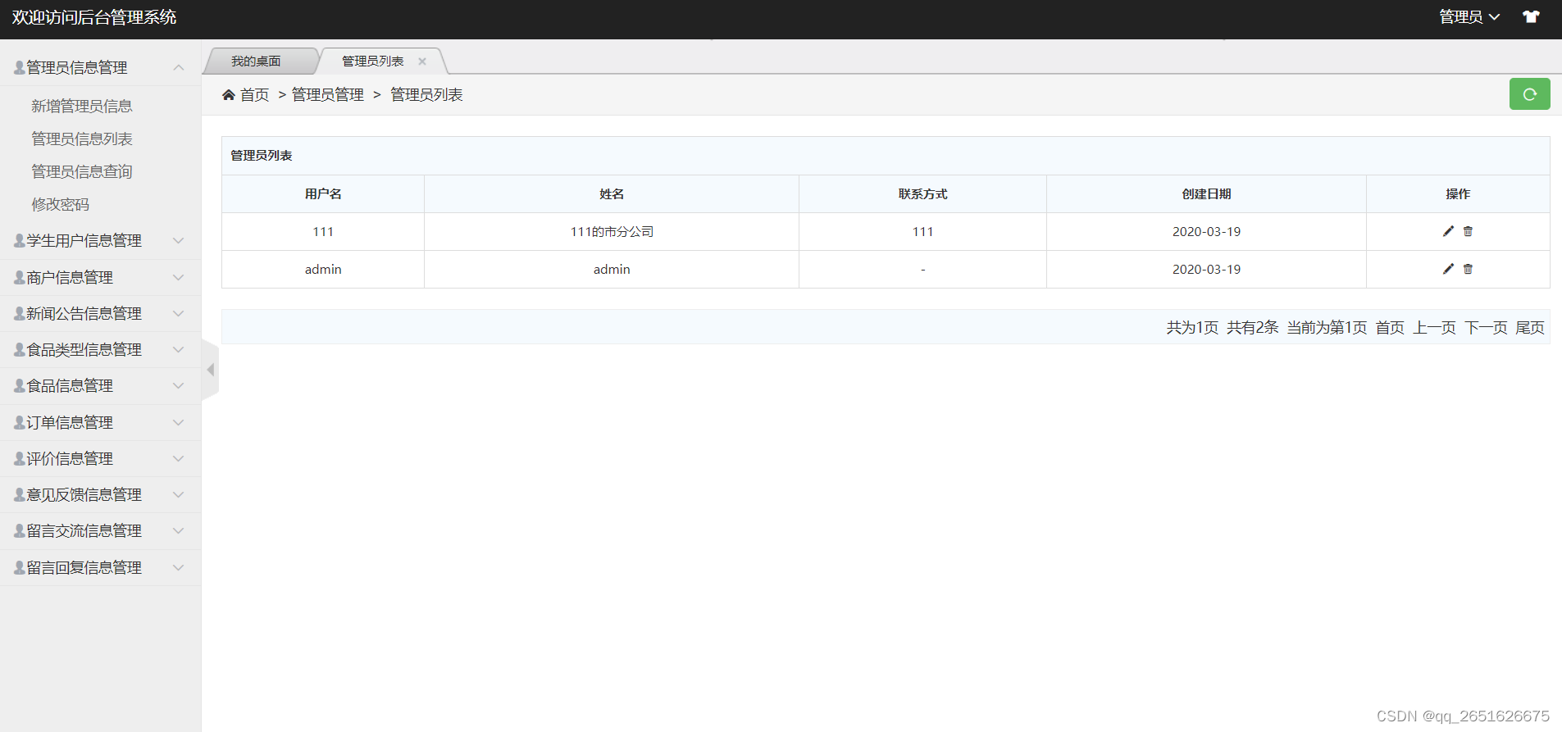Collapse the 管理员信息管理 menu chevron
Screen dimensions: 1562x732
pos(178,67)
